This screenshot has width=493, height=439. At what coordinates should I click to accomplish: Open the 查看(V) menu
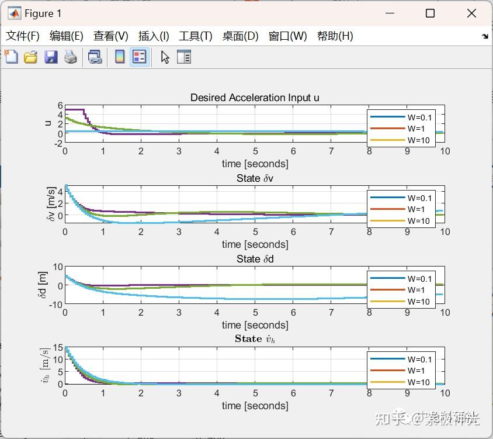tap(110, 36)
